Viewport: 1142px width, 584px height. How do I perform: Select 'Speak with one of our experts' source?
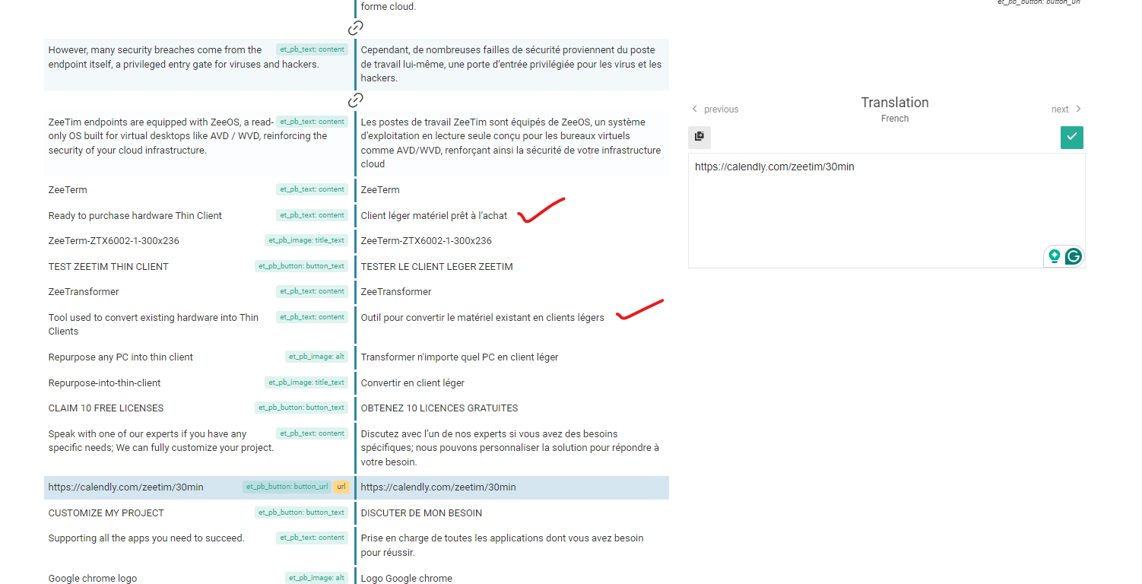pyautogui.click(x=161, y=441)
